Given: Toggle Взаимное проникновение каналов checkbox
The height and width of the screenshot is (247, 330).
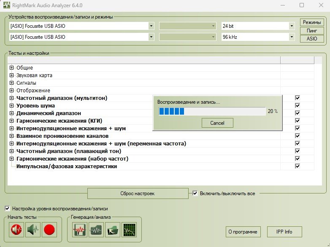Looking at the screenshot, I should point(298,136).
